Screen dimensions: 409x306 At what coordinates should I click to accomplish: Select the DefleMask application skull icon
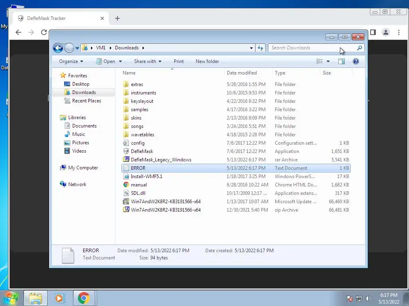pos(126,151)
